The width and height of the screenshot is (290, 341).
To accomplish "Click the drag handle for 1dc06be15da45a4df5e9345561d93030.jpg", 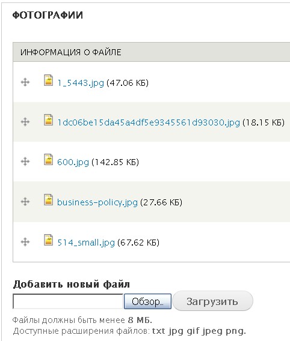I will pos(25,122).
